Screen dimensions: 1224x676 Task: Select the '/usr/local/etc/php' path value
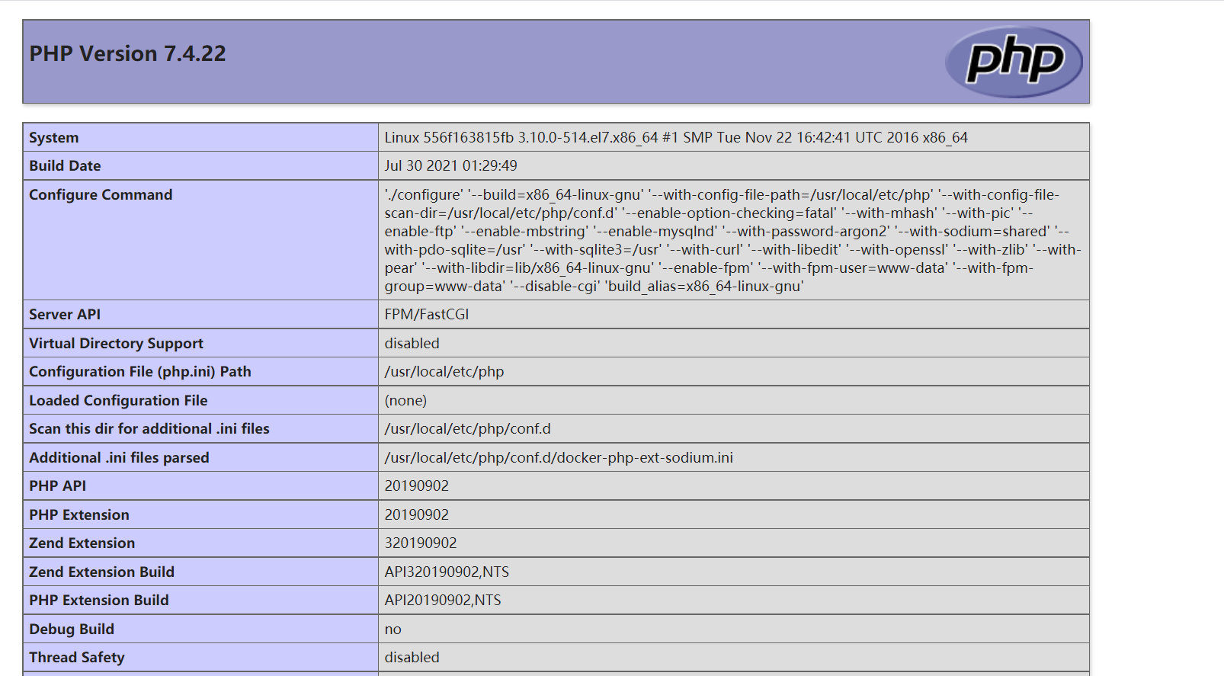tap(444, 371)
